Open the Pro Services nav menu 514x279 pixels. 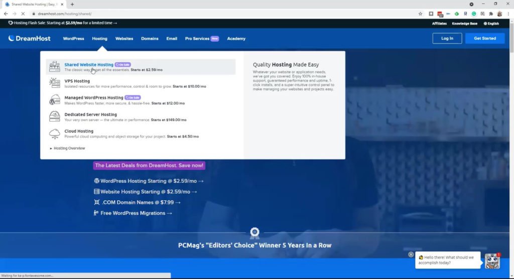pos(202,39)
